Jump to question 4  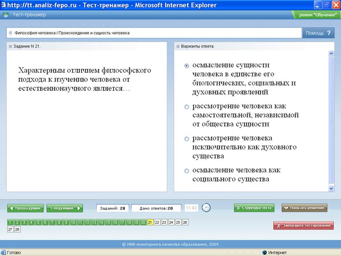[x=31, y=222]
